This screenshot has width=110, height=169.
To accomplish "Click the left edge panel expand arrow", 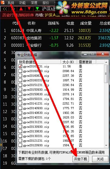I will click(x=1, y=145).
